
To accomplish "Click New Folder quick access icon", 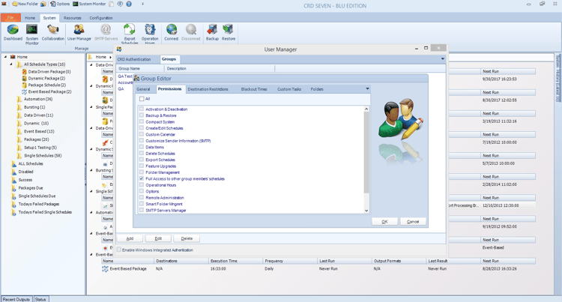I will pos(25,4).
